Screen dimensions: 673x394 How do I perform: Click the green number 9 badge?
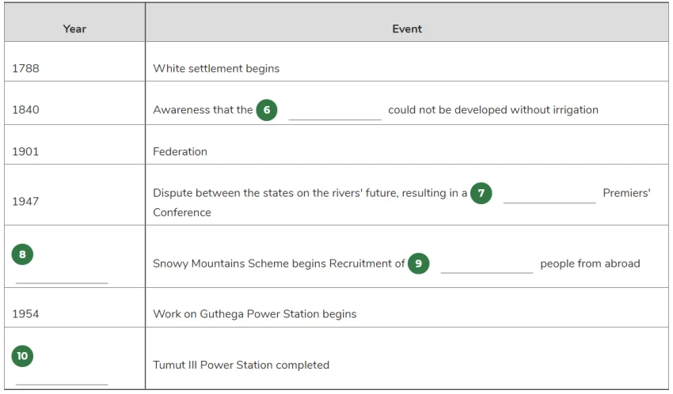tap(419, 263)
